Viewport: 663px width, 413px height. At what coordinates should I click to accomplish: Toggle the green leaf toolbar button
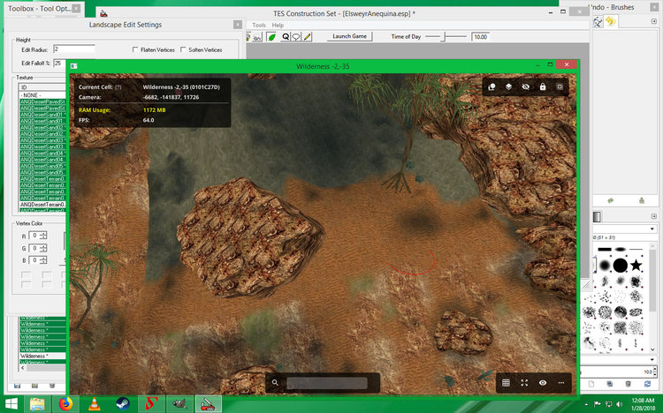tap(271, 37)
